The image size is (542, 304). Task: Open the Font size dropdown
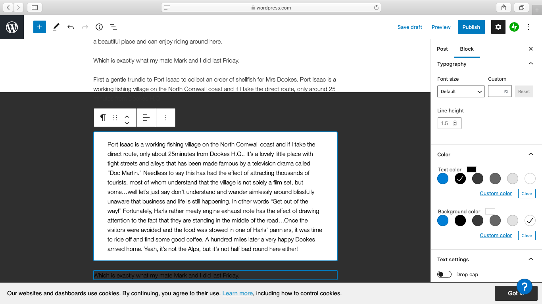tap(461, 91)
